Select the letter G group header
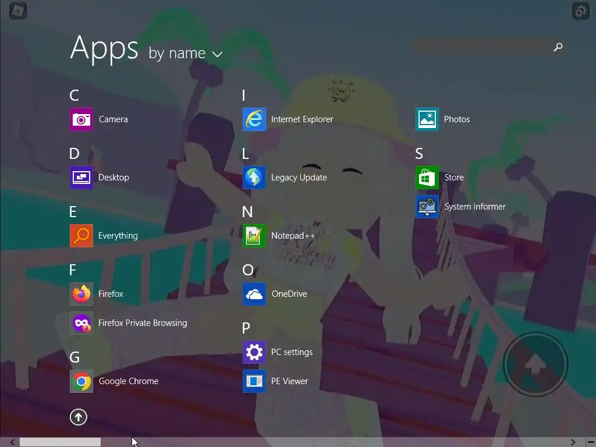 (x=74, y=357)
